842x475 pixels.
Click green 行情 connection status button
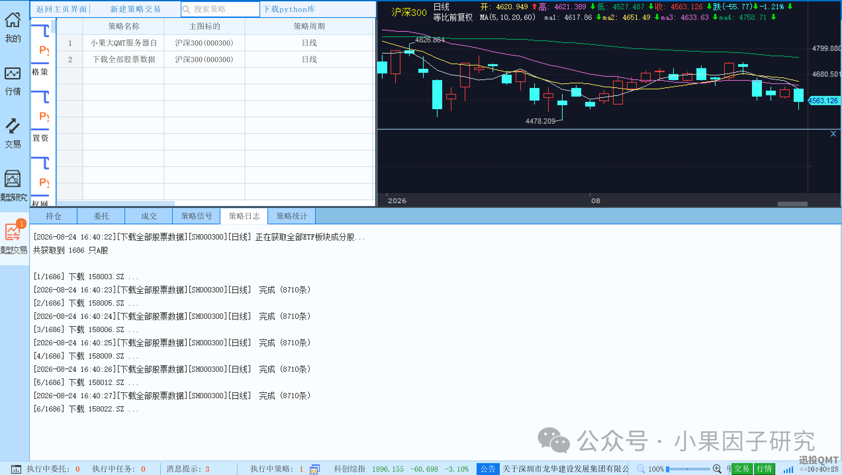coord(764,469)
